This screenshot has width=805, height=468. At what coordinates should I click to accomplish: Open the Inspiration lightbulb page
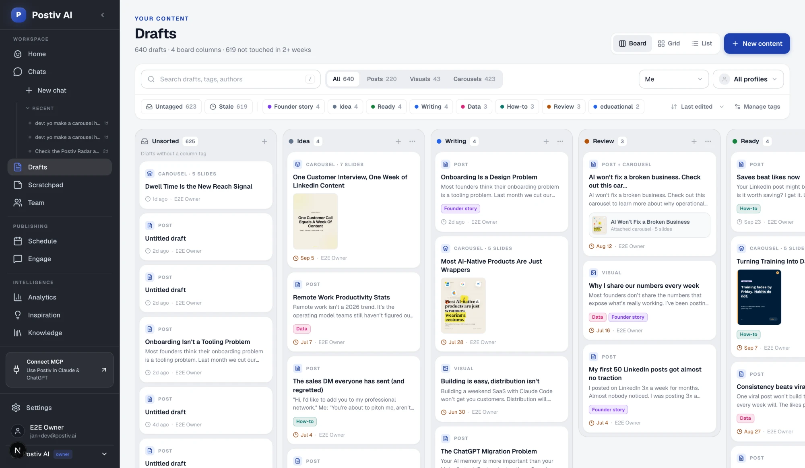[60, 315]
